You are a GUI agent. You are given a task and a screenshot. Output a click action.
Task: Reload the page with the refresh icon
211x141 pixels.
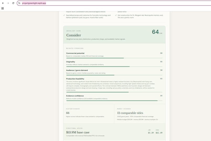pyautogui.click(x=13, y=3)
